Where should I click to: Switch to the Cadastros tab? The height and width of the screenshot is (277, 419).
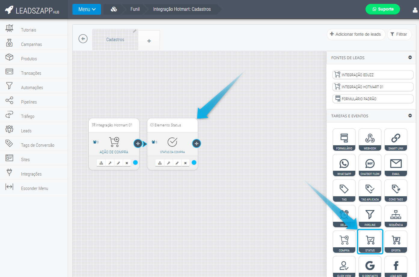click(x=115, y=40)
